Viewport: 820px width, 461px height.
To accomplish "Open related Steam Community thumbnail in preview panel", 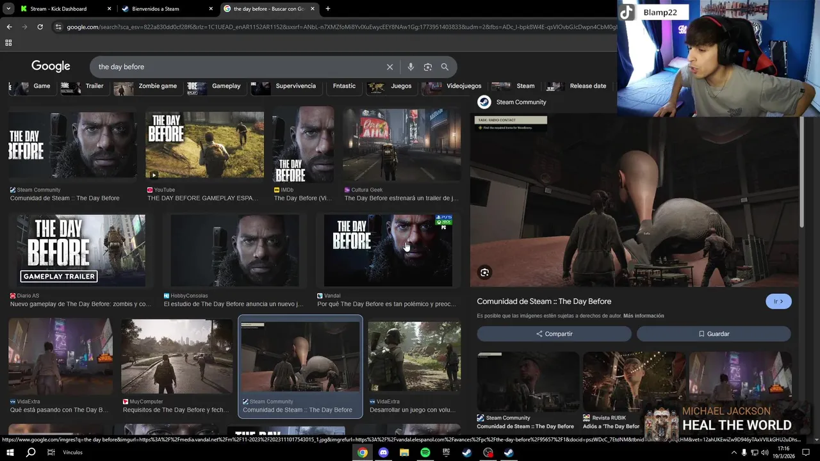I will (x=527, y=382).
